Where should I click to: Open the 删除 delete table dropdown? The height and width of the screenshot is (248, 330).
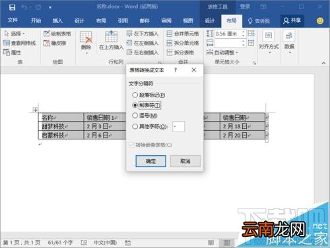tap(86, 43)
